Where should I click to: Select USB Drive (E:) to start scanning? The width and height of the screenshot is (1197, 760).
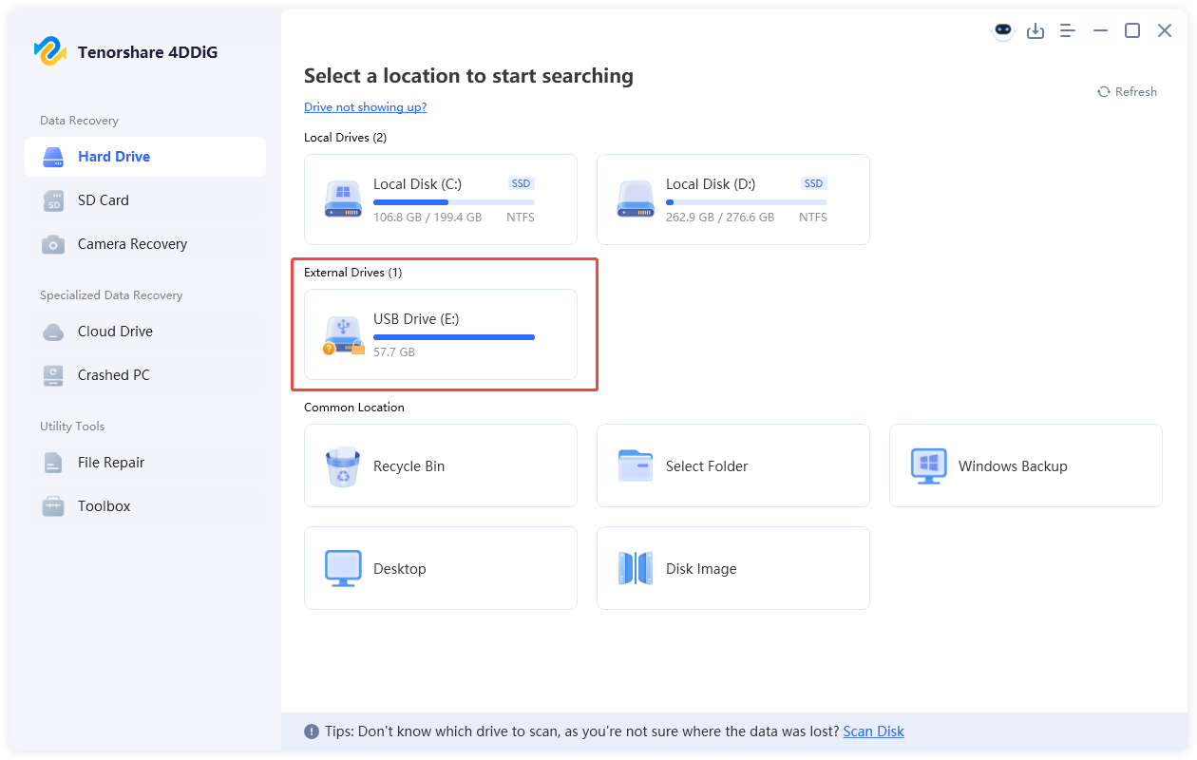point(442,334)
